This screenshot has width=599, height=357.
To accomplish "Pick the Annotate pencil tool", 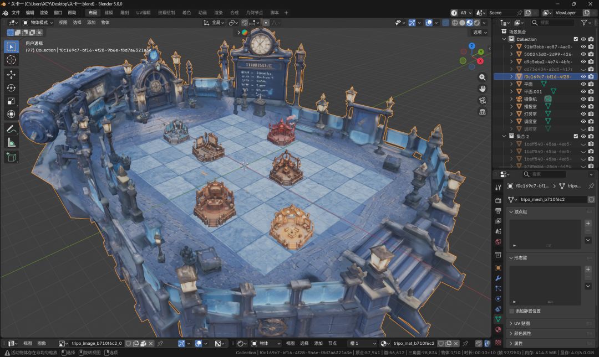I will [11, 129].
